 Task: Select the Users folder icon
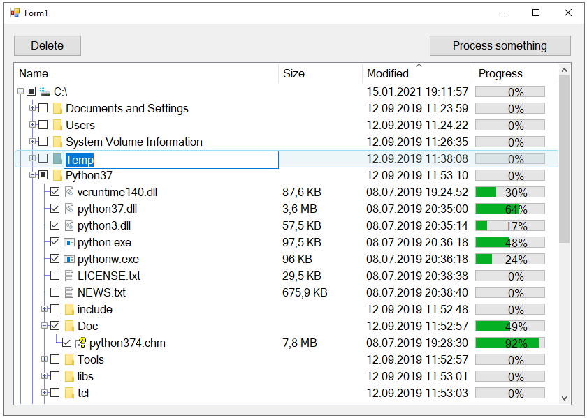click(x=57, y=125)
